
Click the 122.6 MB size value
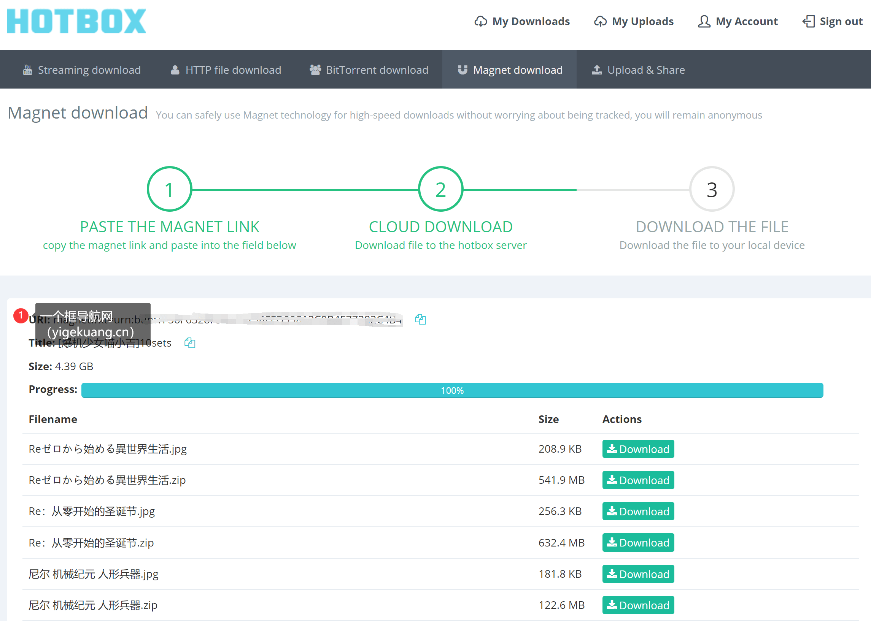coord(561,605)
